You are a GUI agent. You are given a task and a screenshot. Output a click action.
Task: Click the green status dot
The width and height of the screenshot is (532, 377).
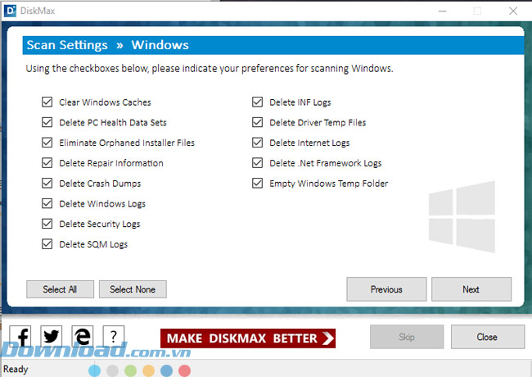tap(130, 371)
